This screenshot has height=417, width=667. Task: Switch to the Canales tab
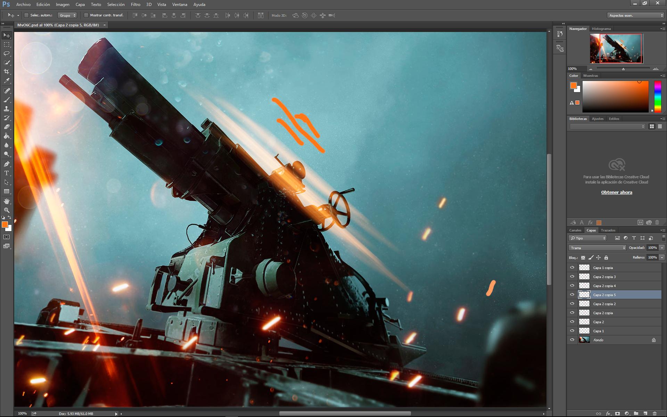click(x=575, y=230)
